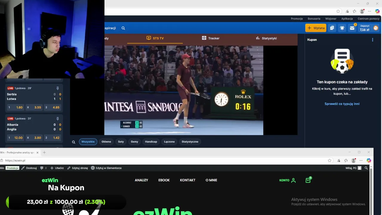Click the market search icon beside Wszystkie

(73, 142)
